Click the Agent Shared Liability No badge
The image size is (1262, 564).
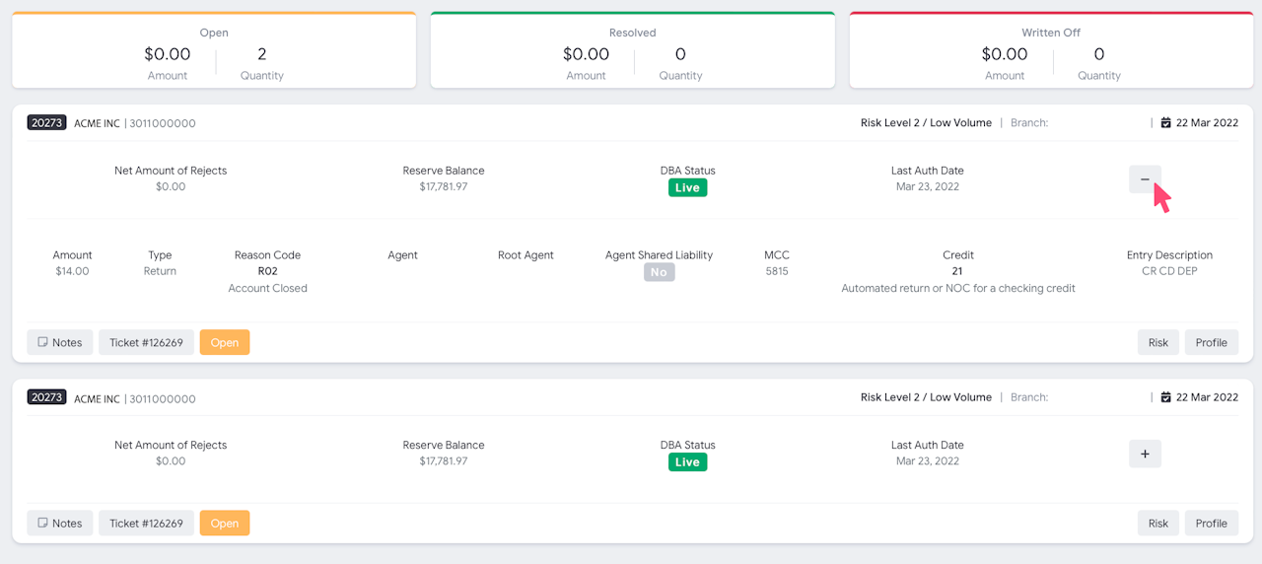pos(659,272)
